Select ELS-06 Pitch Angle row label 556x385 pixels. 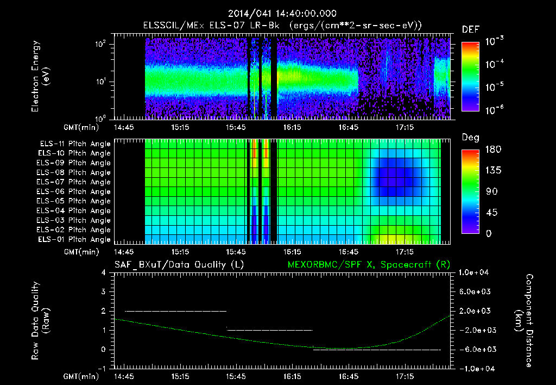(74, 192)
